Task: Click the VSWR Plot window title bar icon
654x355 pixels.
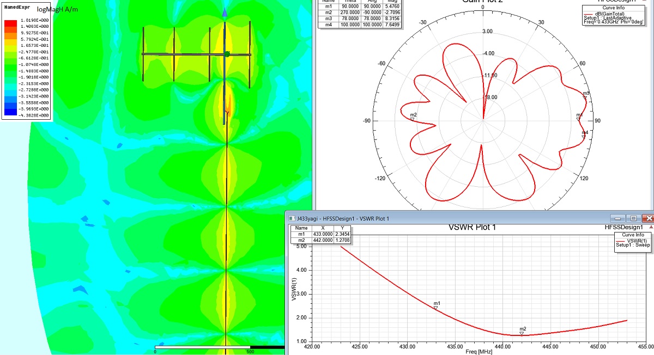Action: pyautogui.click(x=292, y=218)
